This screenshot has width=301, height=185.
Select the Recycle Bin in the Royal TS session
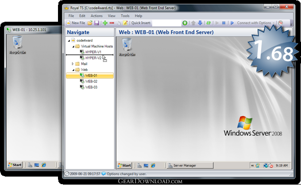pyautogui.click(x=127, y=47)
